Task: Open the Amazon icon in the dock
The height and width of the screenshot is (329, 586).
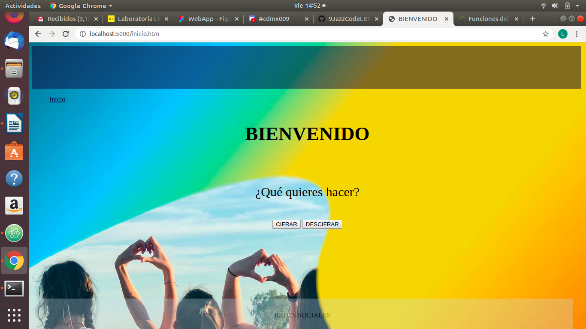Action: [14, 206]
